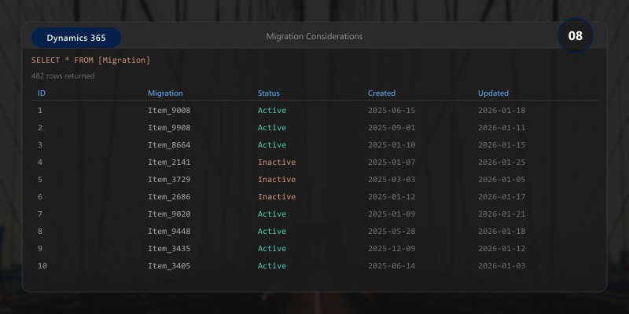Click the Active status for Item_3405
The width and height of the screenshot is (629, 314).
coord(271,265)
